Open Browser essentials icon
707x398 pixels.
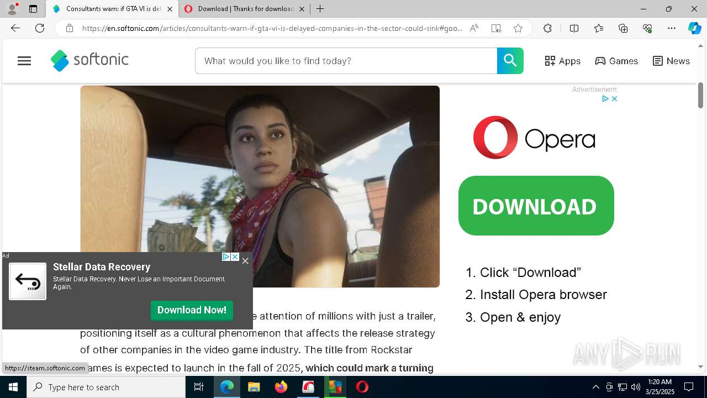pos(647,28)
